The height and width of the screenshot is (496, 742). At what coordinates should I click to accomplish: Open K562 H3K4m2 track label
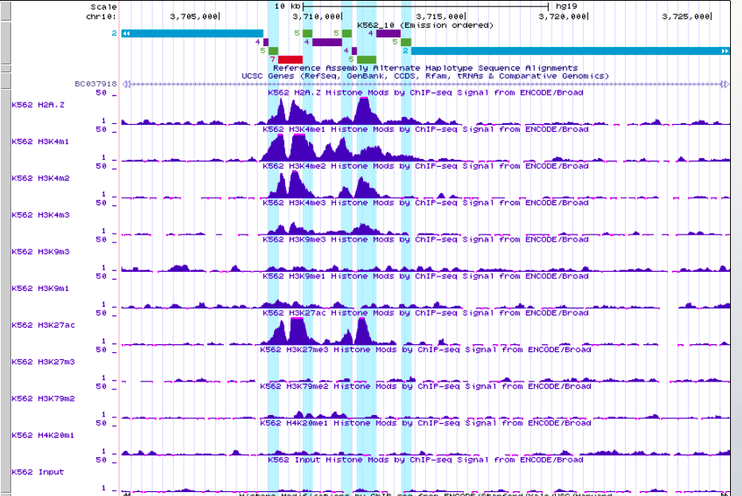[x=41, y=179]
